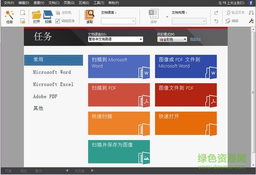Open the help link beside color mode
The image size is (256, 175).
196,39
